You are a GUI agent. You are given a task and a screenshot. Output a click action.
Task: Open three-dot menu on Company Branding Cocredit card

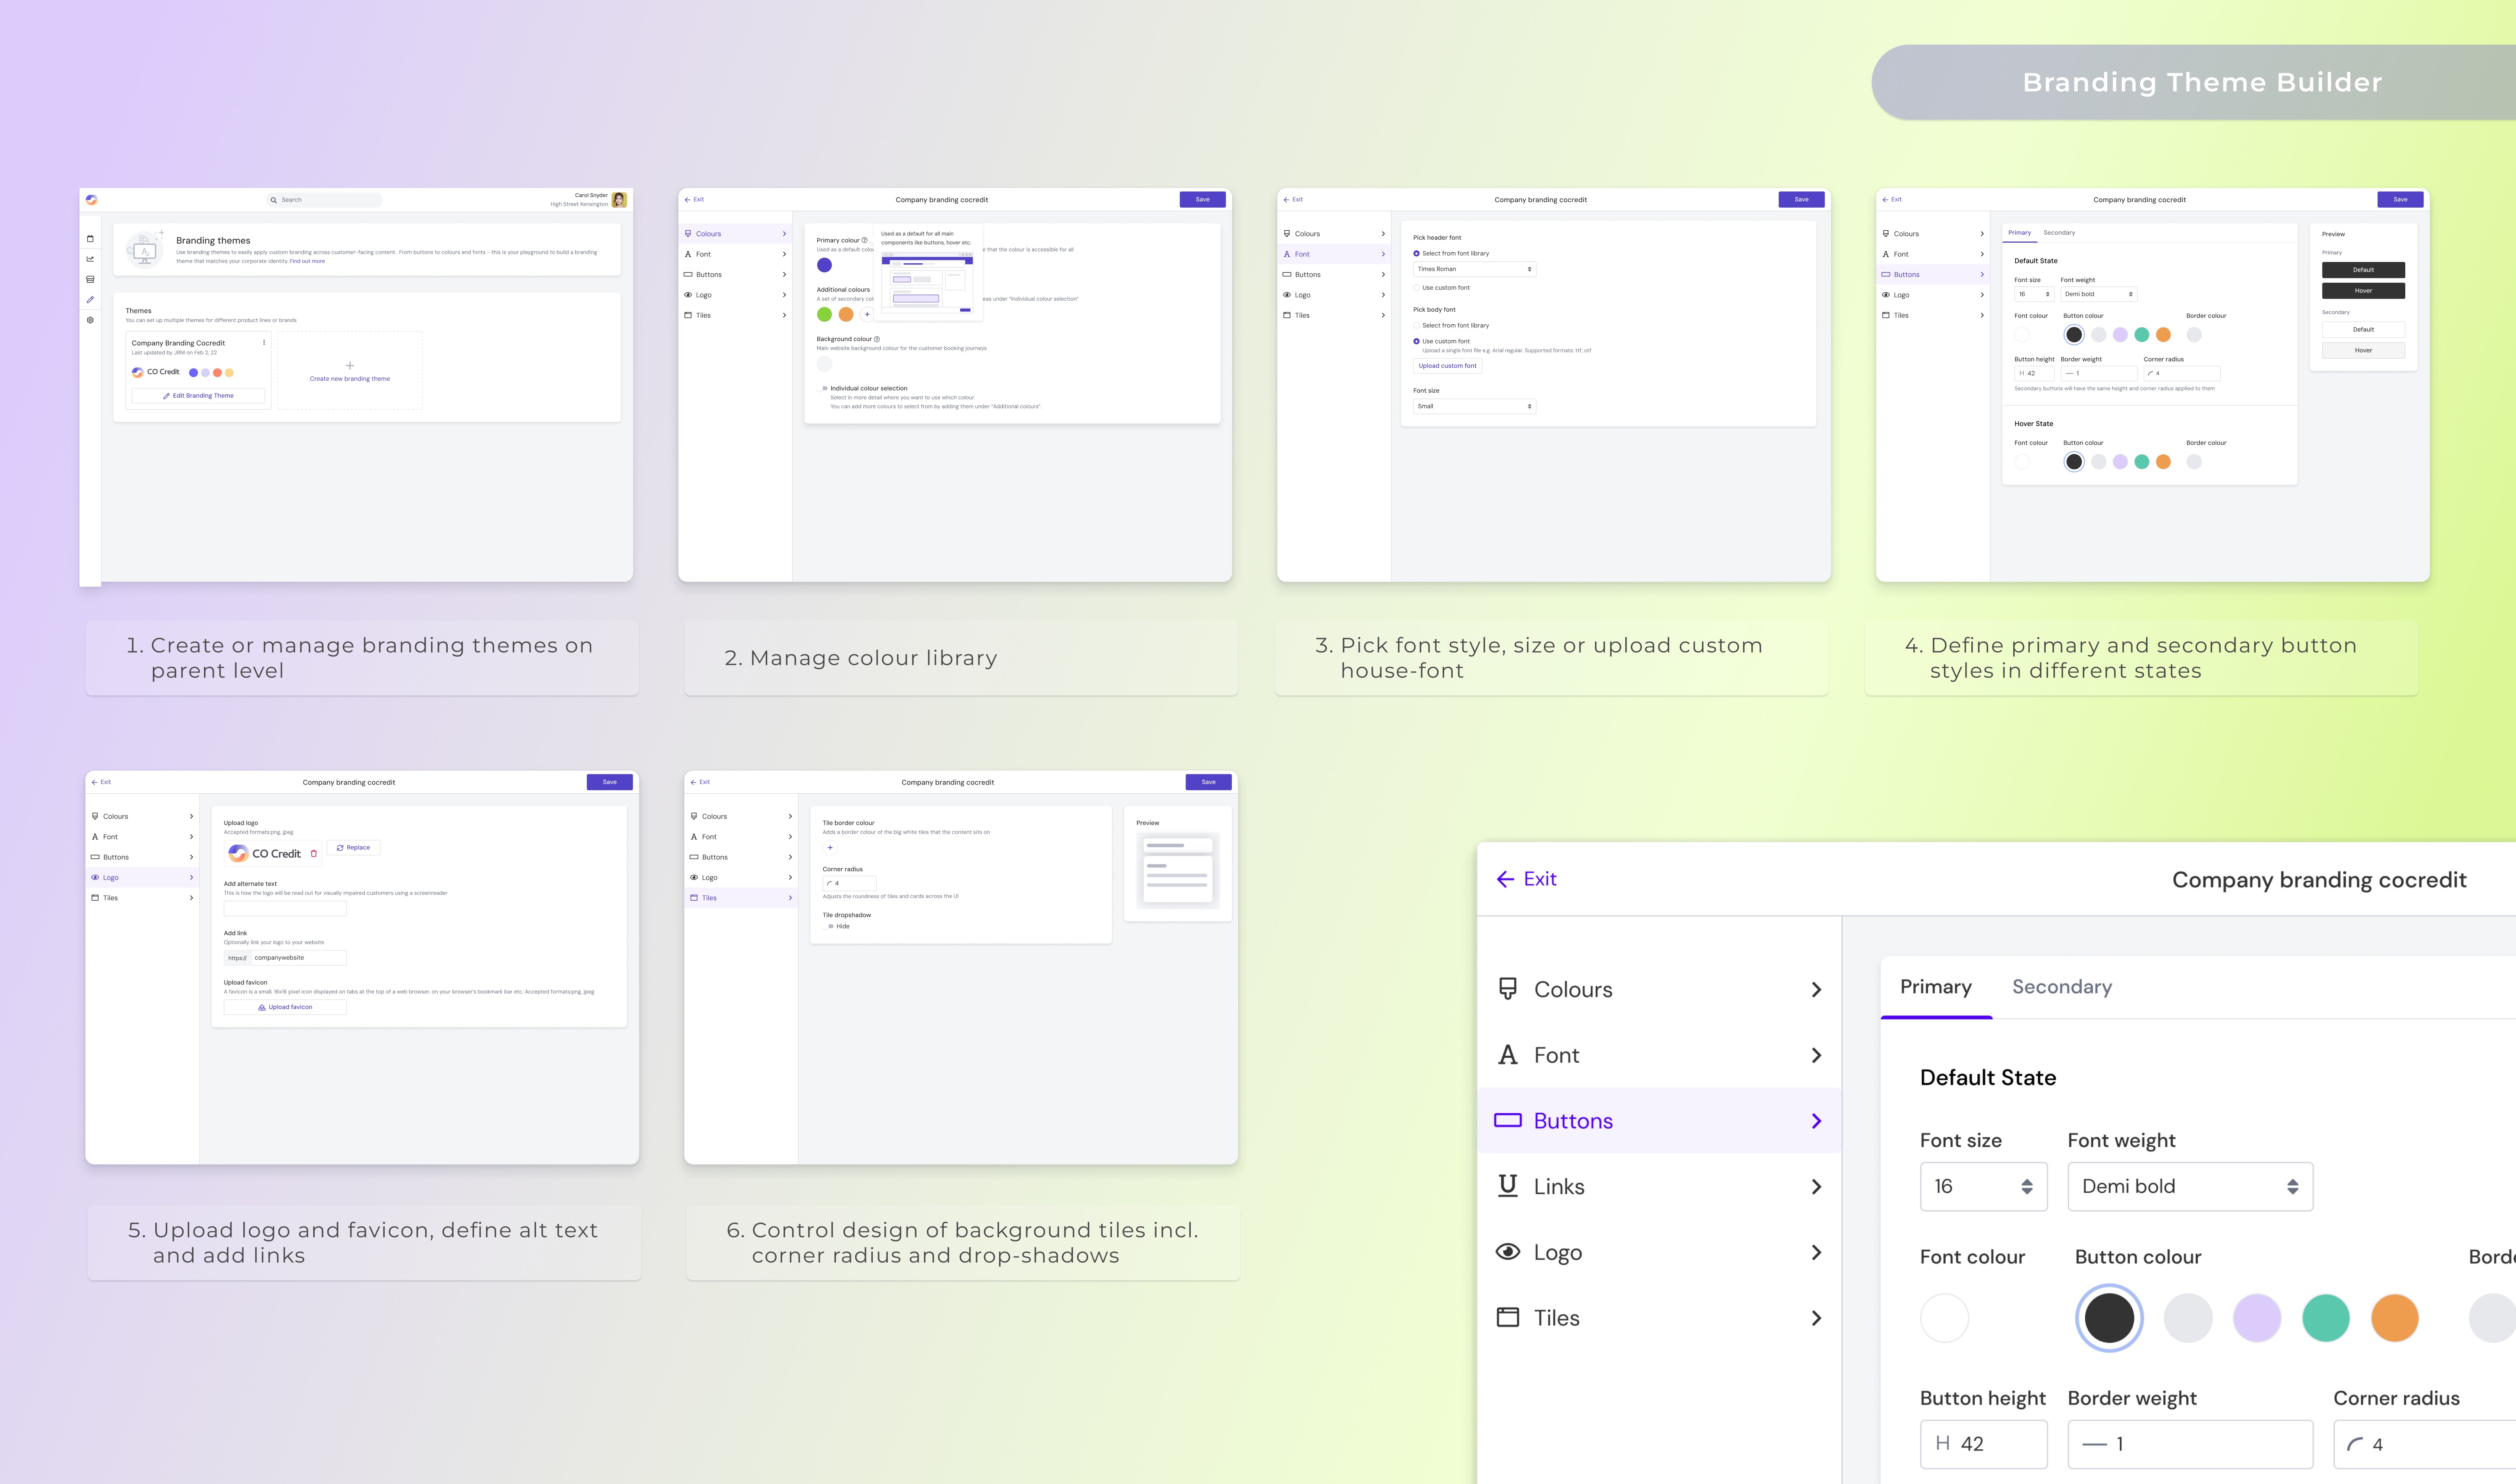(x=264, y=343)
